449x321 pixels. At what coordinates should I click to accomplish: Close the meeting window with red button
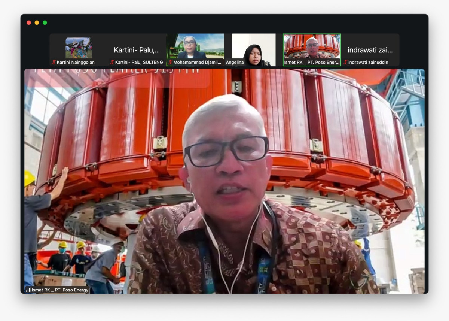coord(29,22)
